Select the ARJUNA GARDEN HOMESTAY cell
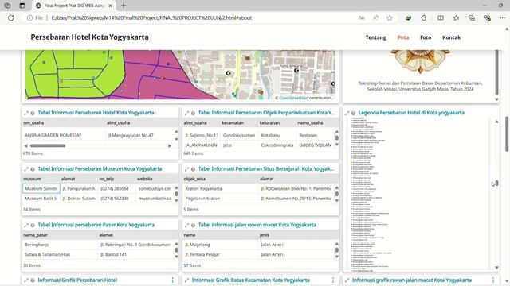Image resolution: width=510 pixels, height=286 pixels. pyautogui.click(x=64, y=136)
